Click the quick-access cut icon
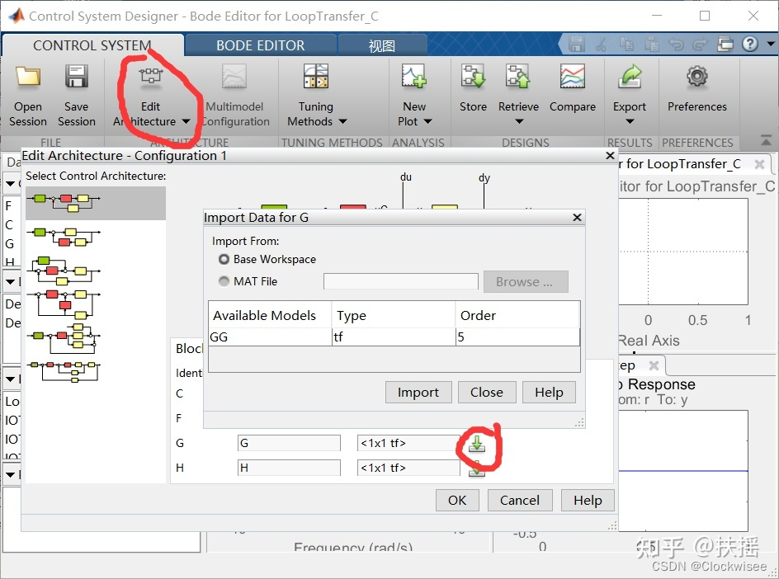 coord(601,45)
